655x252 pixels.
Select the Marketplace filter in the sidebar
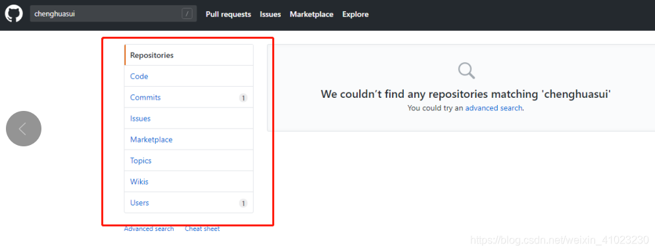click(x=189, y=140)
